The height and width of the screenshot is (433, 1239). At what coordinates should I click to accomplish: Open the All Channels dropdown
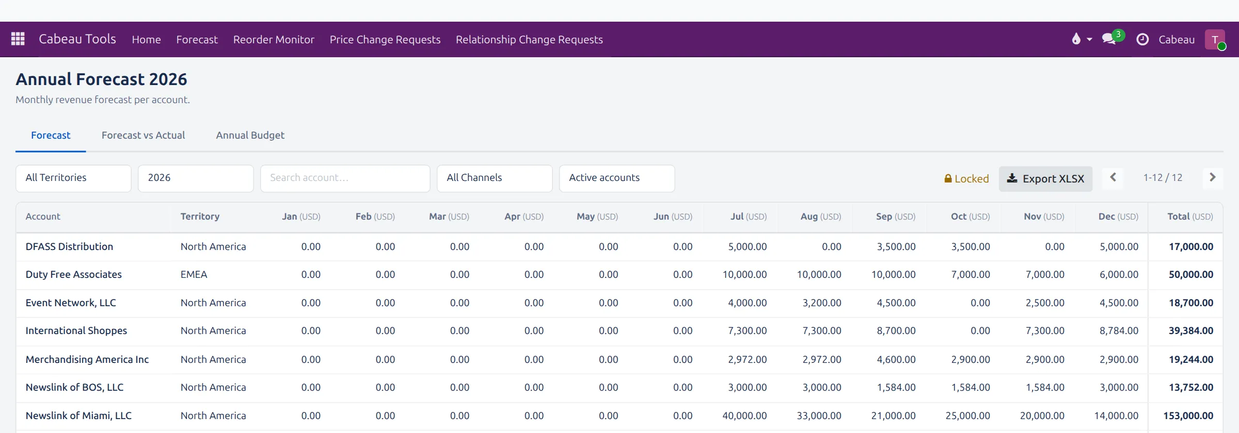click(x=495, y=178)
